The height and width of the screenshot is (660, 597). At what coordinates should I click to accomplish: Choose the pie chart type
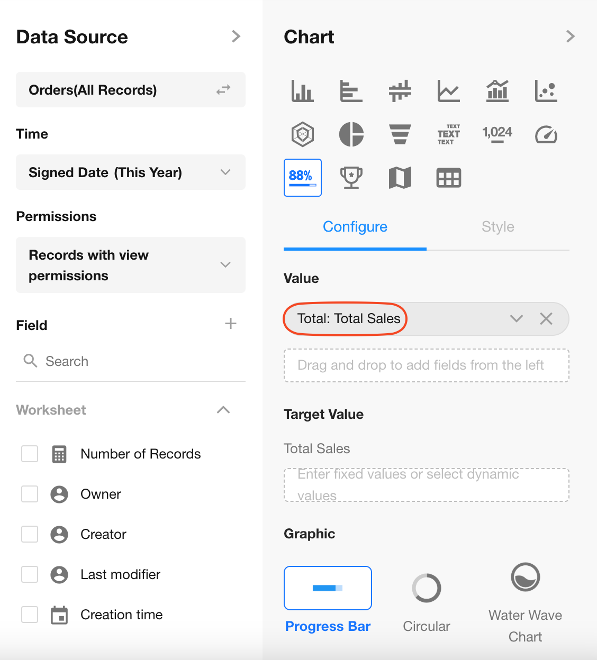click(x=351, y=134)
